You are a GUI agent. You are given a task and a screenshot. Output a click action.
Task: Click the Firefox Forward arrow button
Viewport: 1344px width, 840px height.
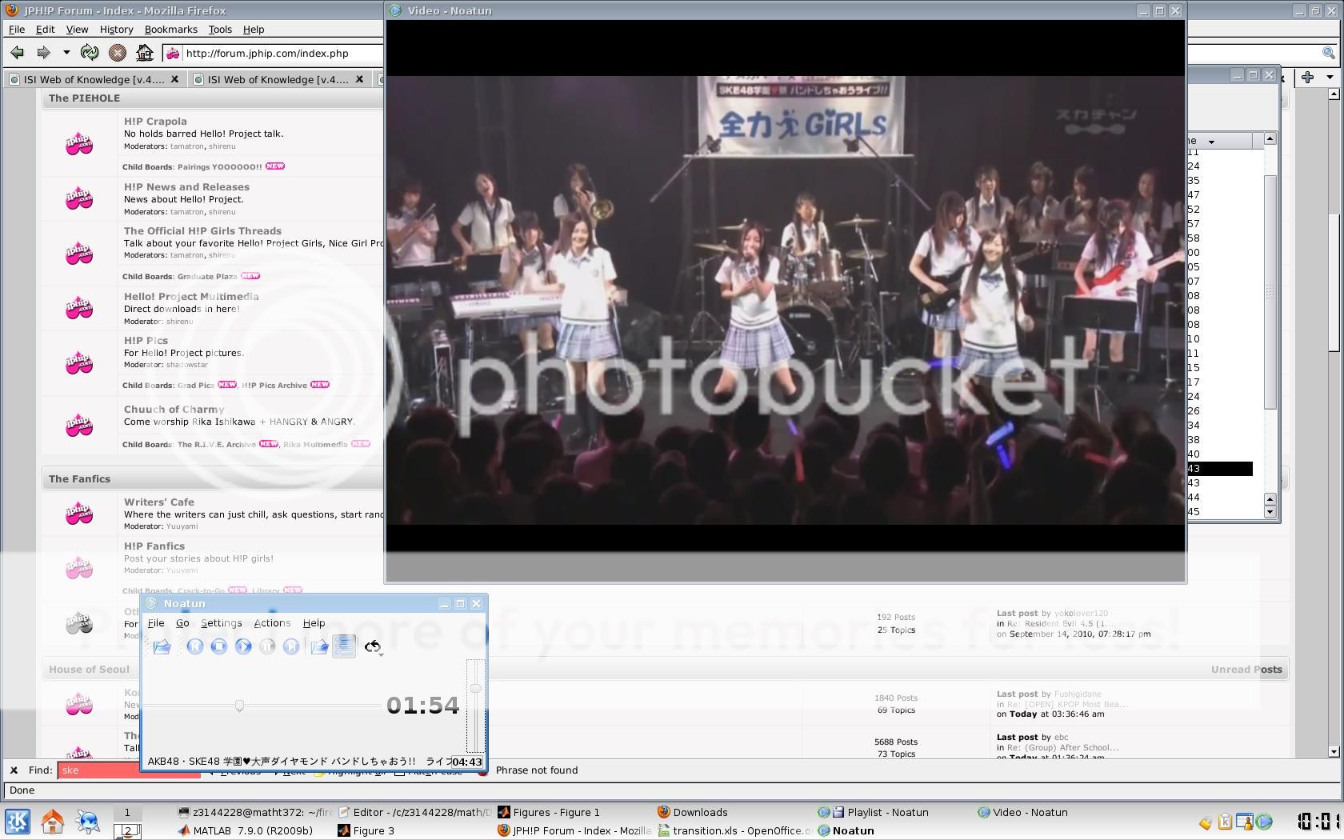click(x=43, y=53)
